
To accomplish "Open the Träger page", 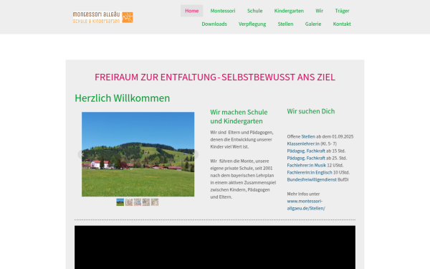I will point(342,11).
